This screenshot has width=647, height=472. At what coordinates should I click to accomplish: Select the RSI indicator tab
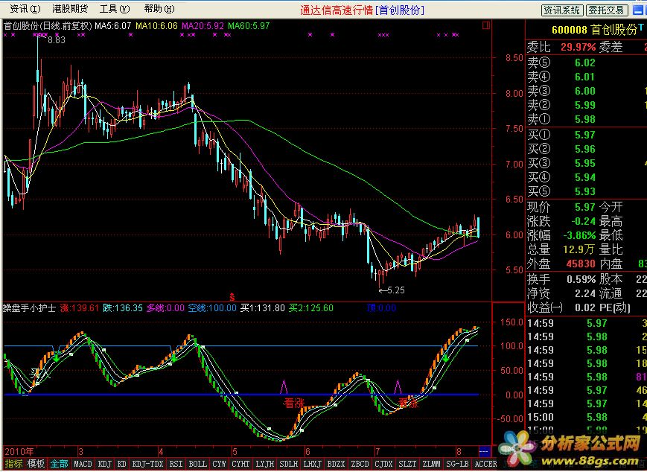176,464
